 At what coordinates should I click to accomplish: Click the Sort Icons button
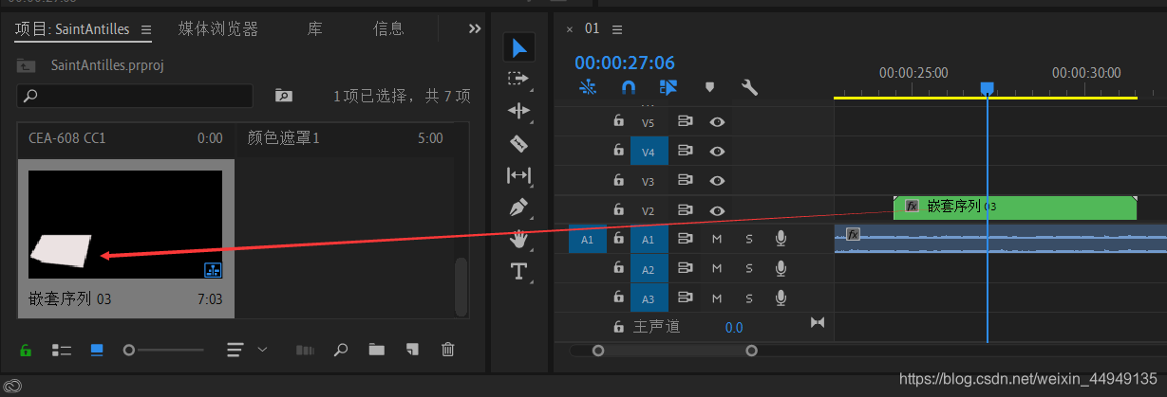[x=235, y=350]
